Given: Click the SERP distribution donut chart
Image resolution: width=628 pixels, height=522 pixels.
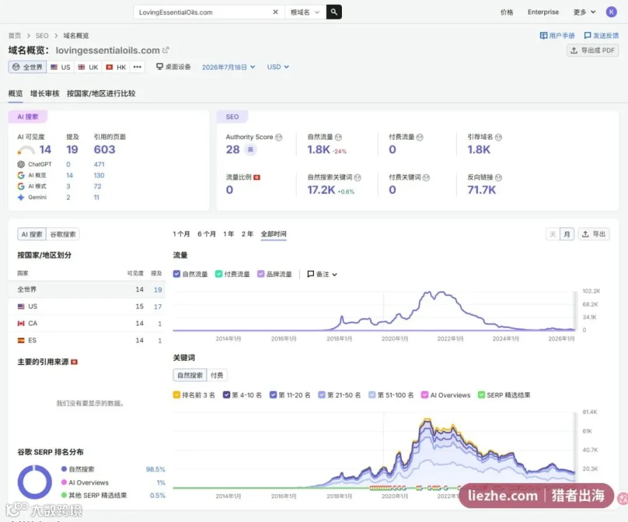Looking at the screenshot, I should (35, 482).
